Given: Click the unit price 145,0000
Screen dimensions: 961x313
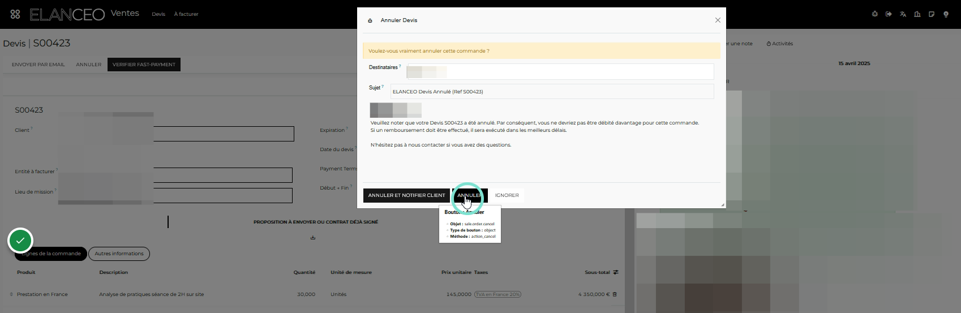Looking at the screenshot, I should coord(458,294).
